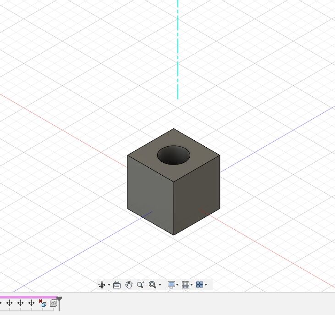This screenshot has height=315, width=335.
Task: Open Display Settings monitor icon
Action: tap(171, 285)
